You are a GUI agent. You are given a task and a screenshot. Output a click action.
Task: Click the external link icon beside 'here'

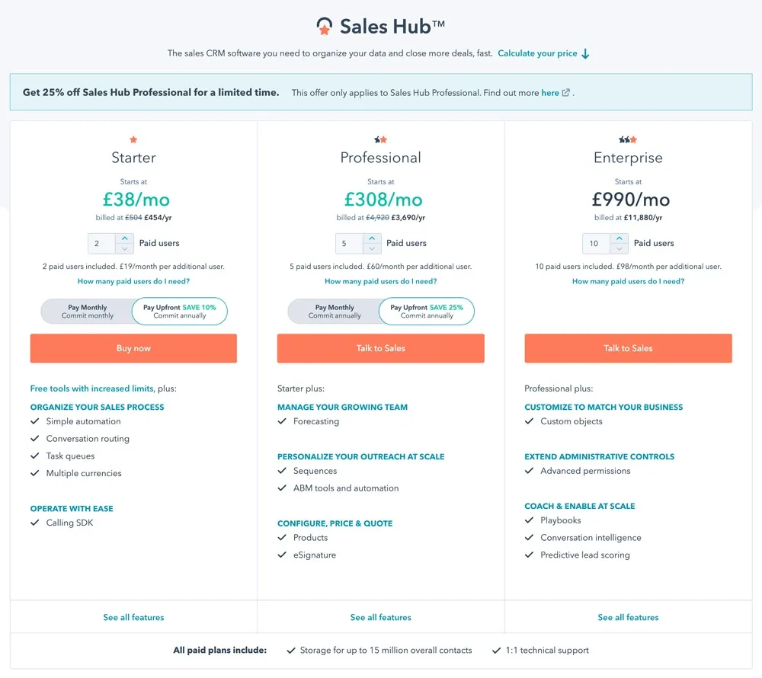coord(566,93)
